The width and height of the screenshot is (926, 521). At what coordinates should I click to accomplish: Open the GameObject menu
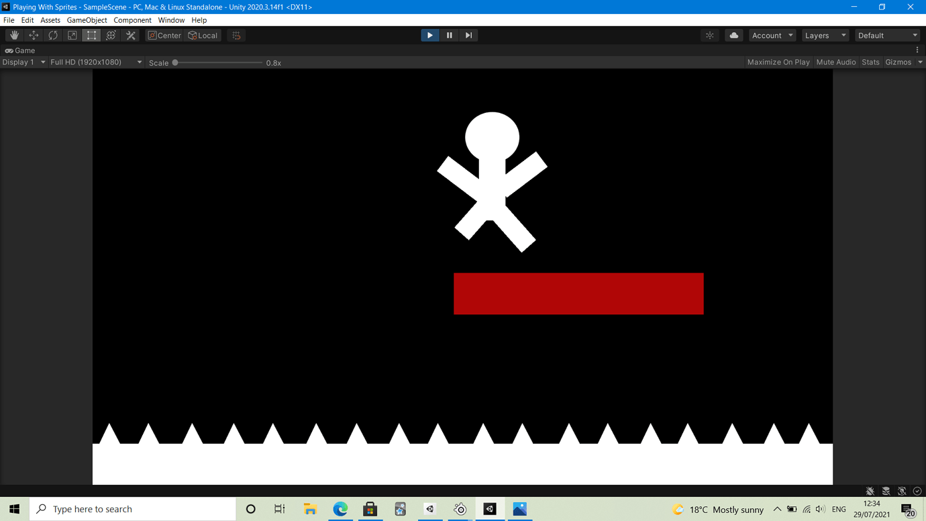[87, 20]
